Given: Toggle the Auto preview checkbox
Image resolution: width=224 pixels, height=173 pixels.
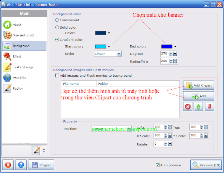Looking at the screenshot, I should coord(157,165).
